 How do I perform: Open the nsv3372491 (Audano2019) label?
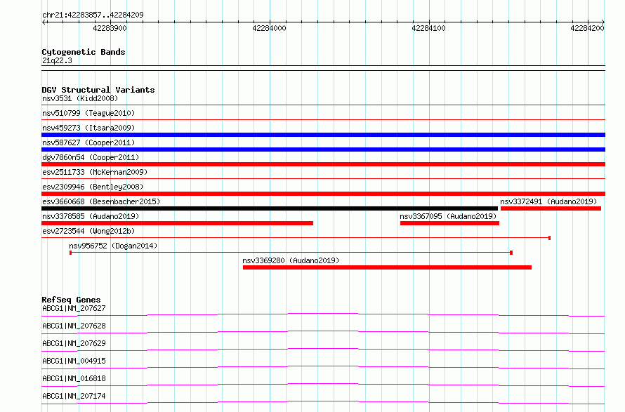click(x=548, y=201)
